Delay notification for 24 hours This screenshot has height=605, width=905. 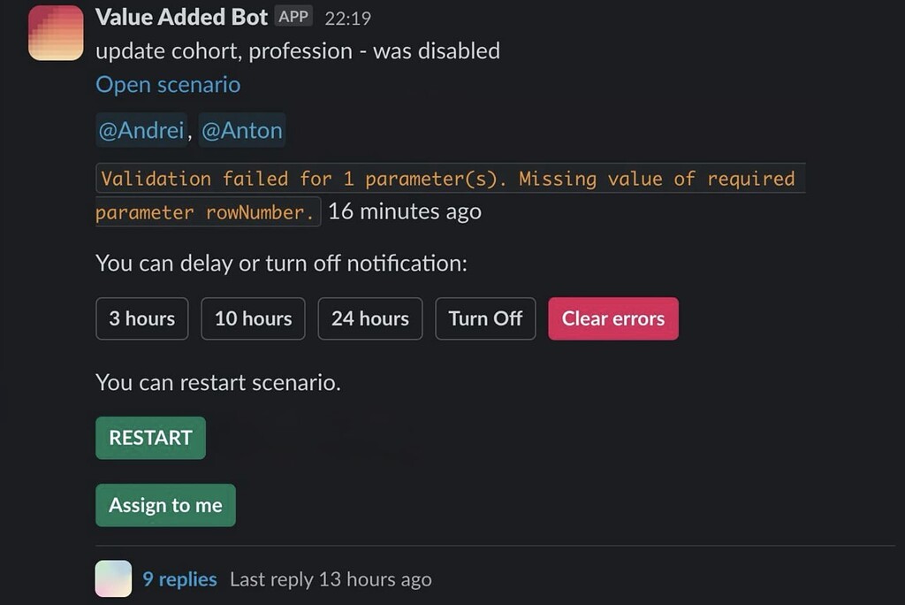[369, 318]
